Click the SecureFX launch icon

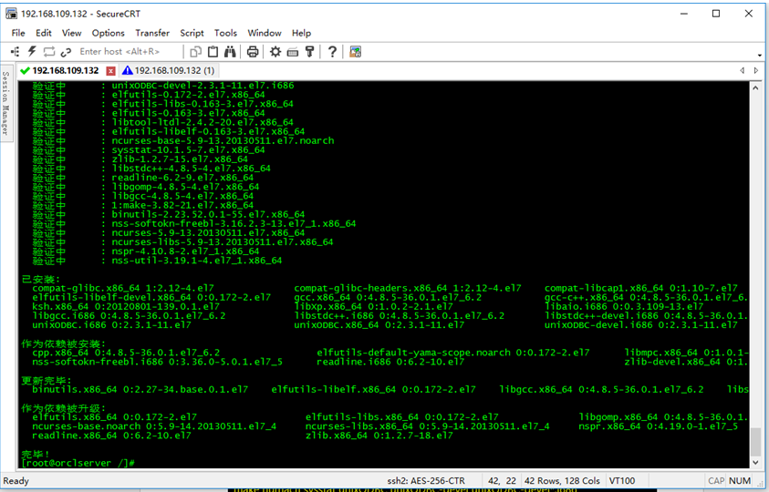(355, 51)
